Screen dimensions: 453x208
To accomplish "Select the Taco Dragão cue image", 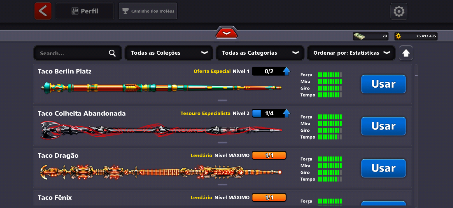I will (x=160, y=172).
